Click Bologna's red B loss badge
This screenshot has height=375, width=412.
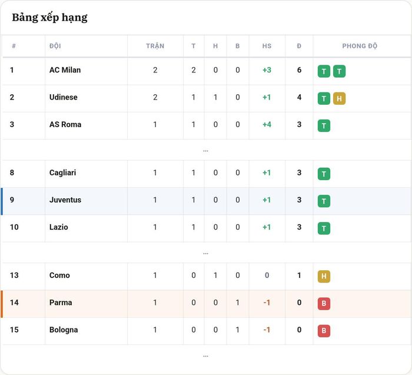[x=324, y=331]
